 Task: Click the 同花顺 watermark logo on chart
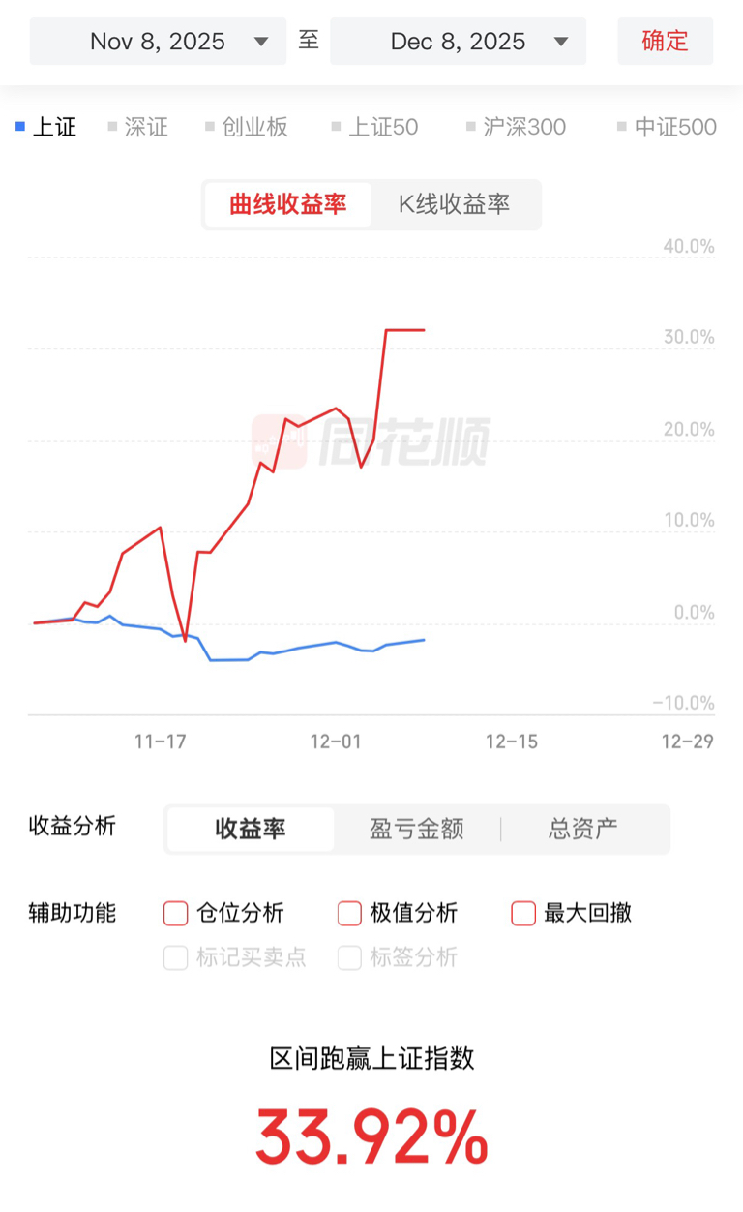(371, 440)
